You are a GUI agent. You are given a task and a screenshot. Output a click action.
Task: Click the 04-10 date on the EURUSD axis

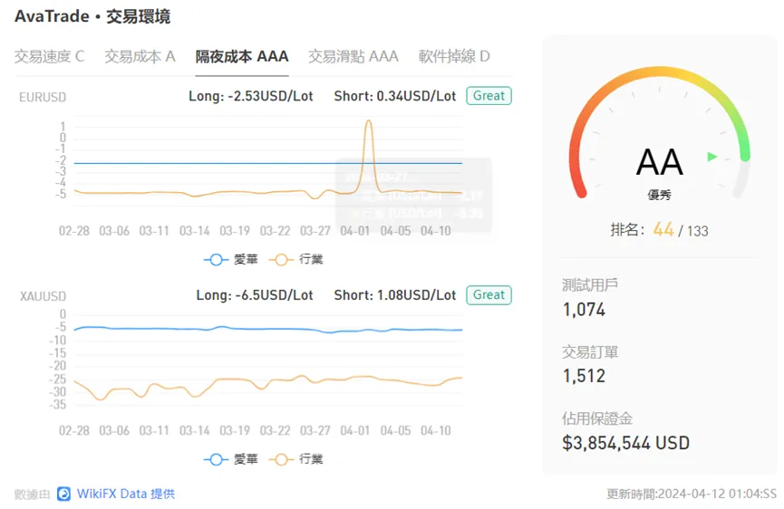click(x=435, y=231)
